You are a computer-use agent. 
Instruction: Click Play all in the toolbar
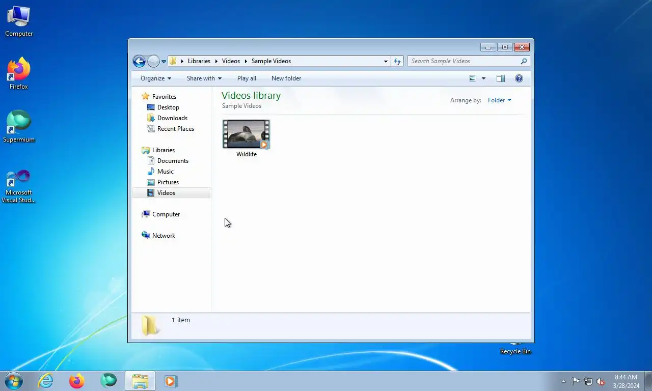click(x=247, y=78)
